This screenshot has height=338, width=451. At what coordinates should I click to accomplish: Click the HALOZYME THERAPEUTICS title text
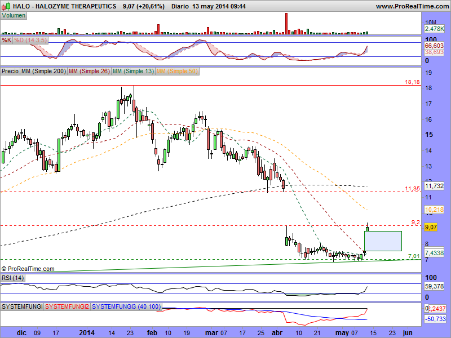pyautogui.click(x=76, y=6)
